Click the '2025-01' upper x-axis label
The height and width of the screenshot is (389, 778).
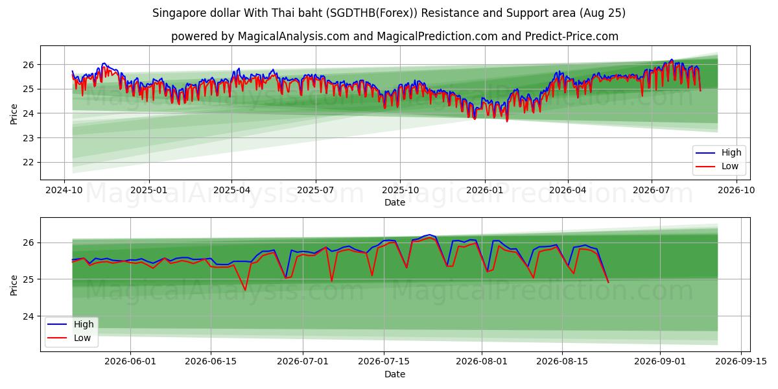pos(149,189)
